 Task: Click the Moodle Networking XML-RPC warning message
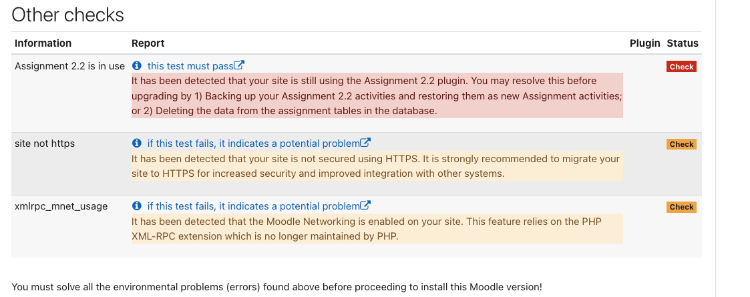[x=377, y=229]
